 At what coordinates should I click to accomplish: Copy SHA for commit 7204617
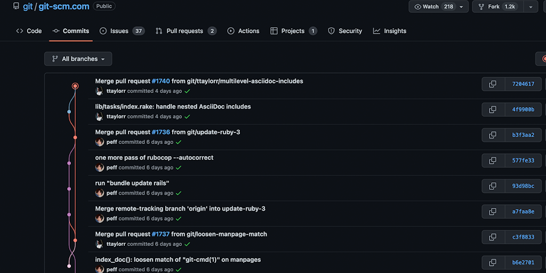[x=493, y=84]
